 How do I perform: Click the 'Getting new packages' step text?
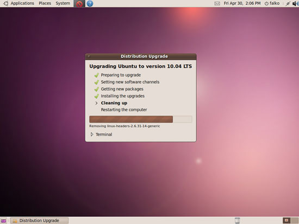[122, 89]
